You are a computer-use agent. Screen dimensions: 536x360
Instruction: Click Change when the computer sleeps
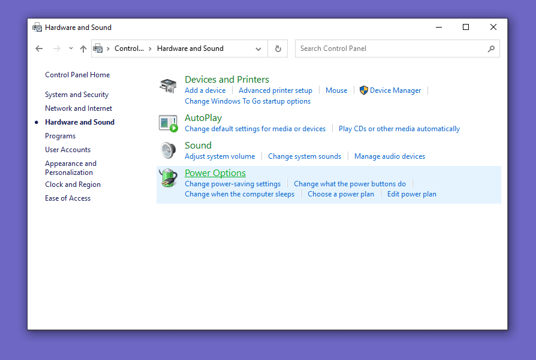240,194
